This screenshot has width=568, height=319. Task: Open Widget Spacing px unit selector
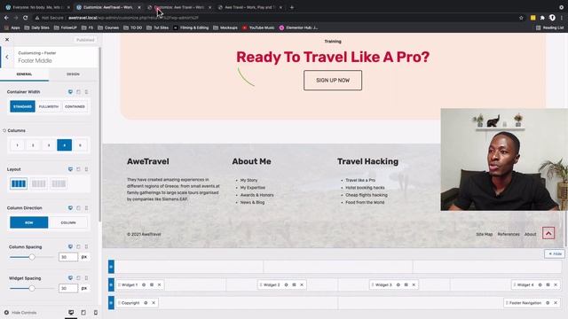coord(84,288)
